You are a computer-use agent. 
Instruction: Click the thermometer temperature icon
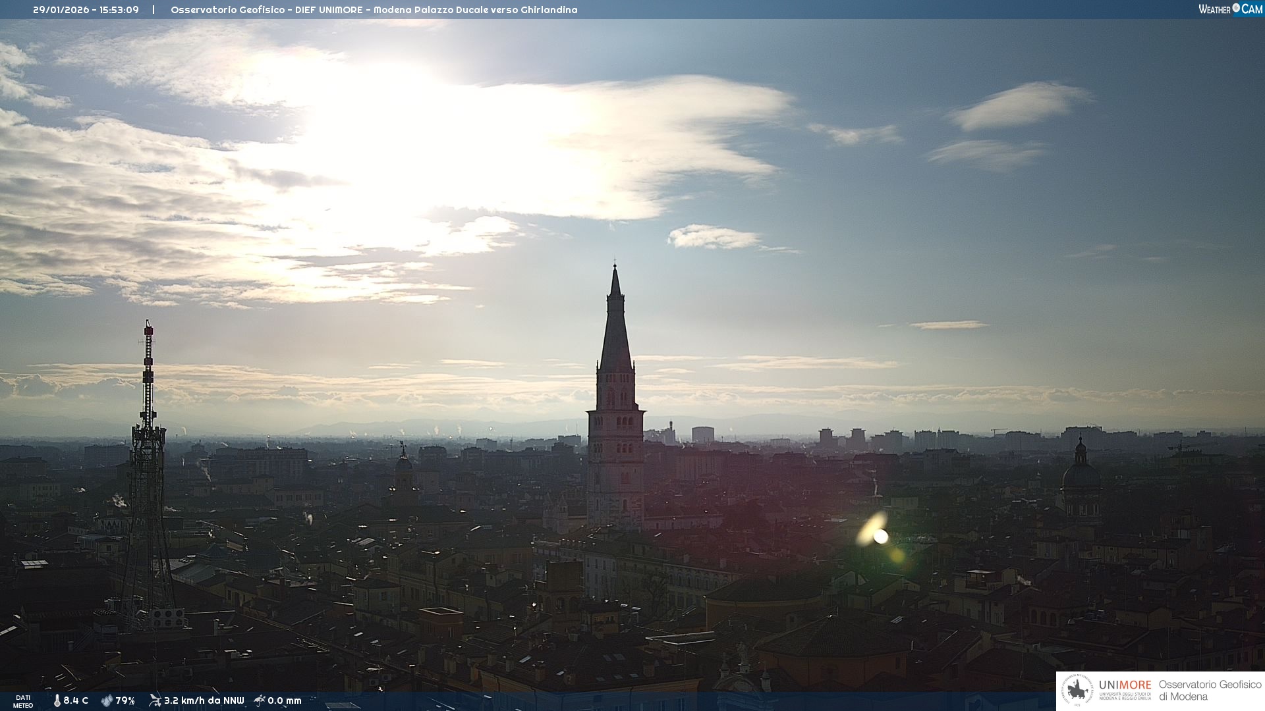pos(57,700)
